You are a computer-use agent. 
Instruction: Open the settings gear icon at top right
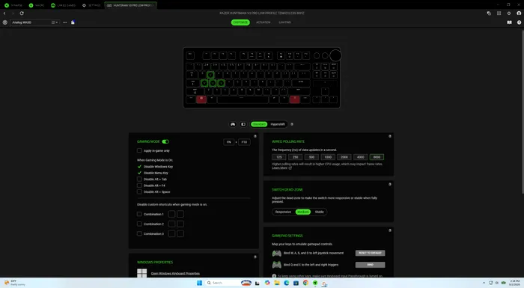(x=508, y=13)
